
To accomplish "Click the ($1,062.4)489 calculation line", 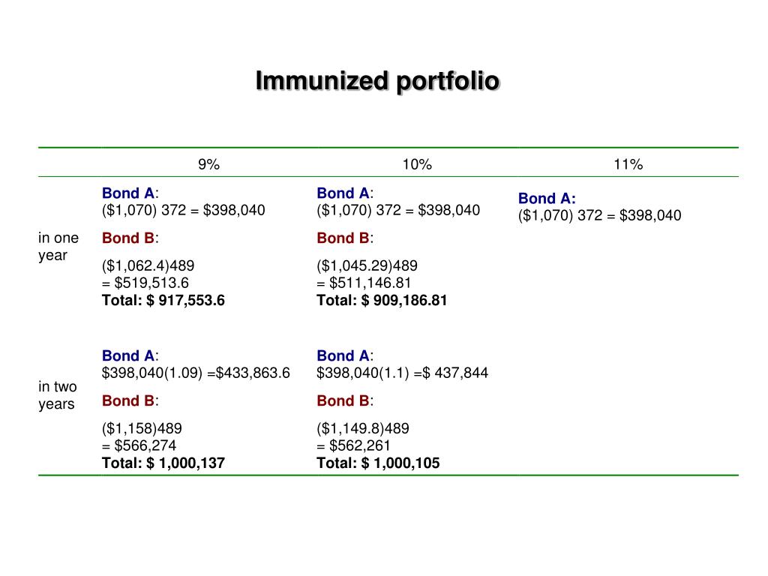I will (x=155, y=265).
